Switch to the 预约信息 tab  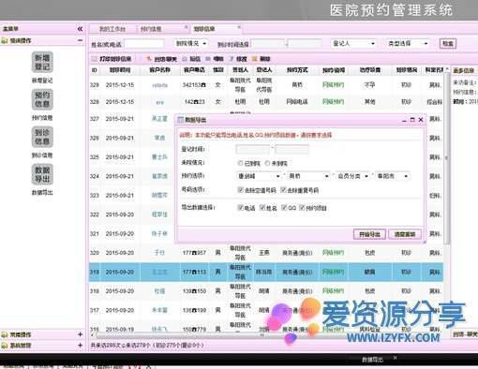pos(151,29)
